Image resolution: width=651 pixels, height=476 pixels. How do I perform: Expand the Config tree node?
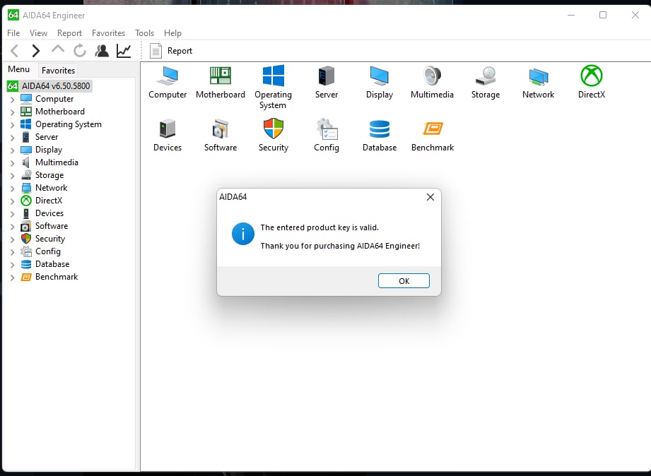tap(13, 252)
